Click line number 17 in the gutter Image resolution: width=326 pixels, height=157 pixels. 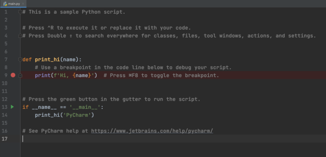coord(4,139)
